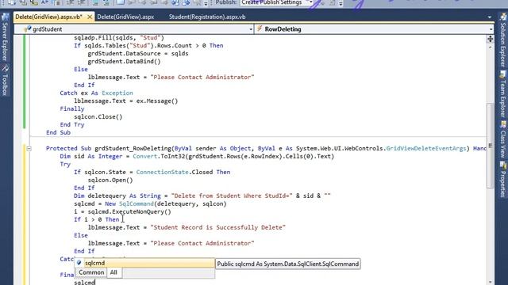Open the Team Explorer side panel
The width and height of the screenshot is (508, 285).
click(502, 94)
